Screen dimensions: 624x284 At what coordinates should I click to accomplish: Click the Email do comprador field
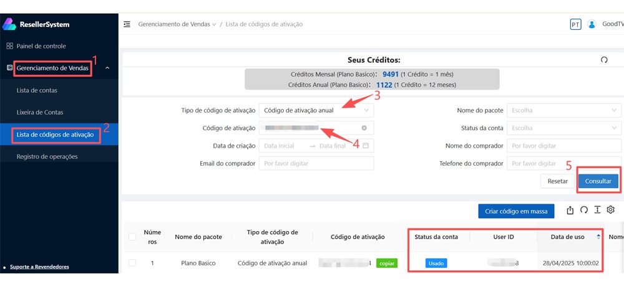pos(316,163)
